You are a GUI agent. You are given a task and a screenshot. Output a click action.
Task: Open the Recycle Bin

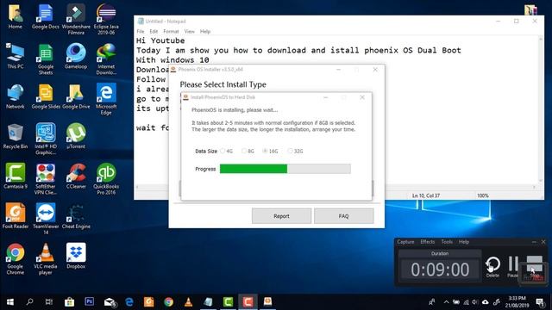coord(16,136)
